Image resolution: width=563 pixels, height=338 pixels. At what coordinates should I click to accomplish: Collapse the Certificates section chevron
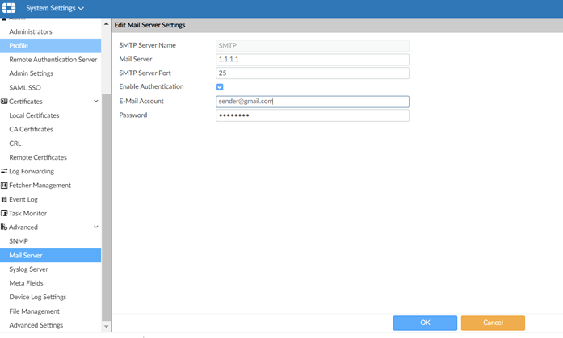pyautogui.click(x=96, y=102)
